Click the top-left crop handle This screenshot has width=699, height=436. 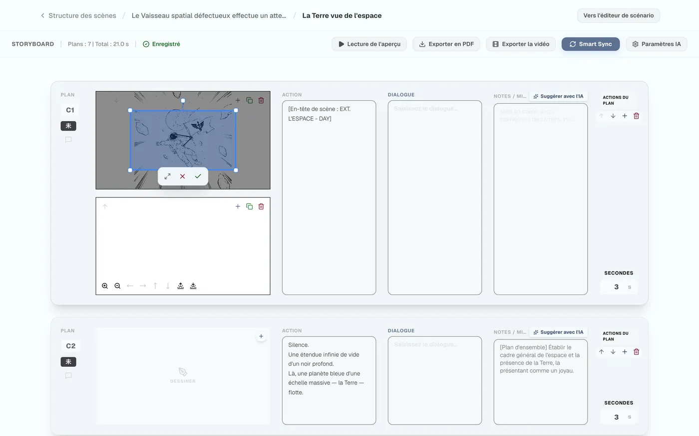click(130, 111)
